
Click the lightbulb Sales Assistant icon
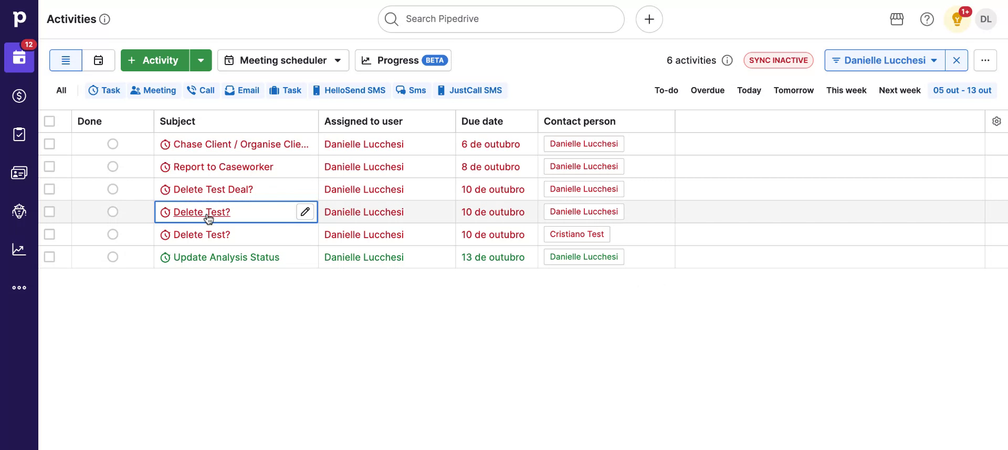point(957,20)
